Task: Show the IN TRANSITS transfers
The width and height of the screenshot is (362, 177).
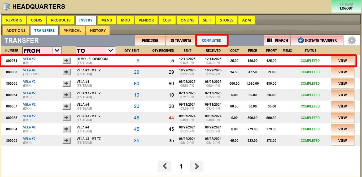Action: click(x=181, y=41)
